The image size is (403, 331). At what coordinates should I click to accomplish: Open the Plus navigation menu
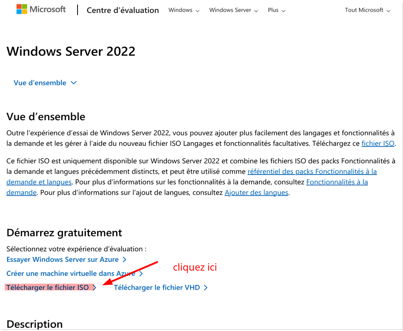point(277,10)
